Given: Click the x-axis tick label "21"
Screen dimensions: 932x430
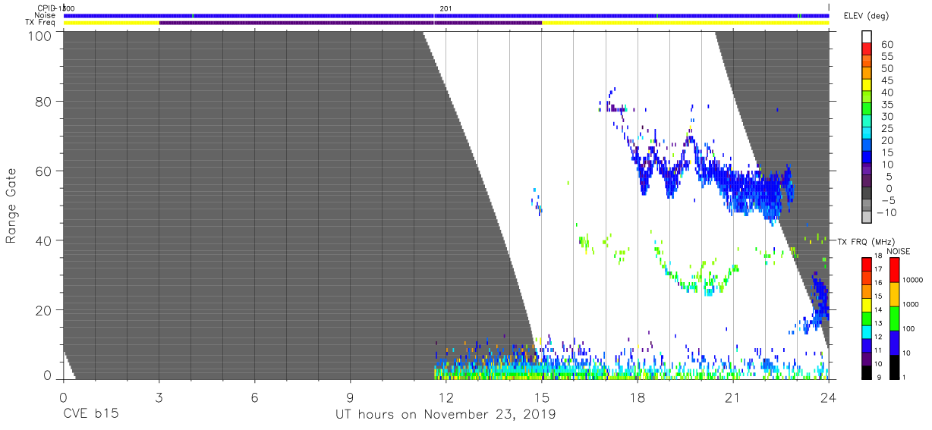Looking at the screenshot, I should [732, 397].
